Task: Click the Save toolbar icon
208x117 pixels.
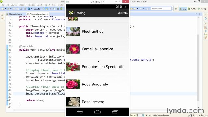Action: 14,9
